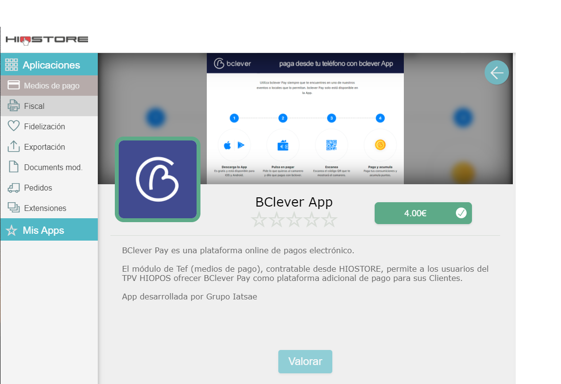
Task: Select the Fiscal menu entry
Action: point(34,106)
